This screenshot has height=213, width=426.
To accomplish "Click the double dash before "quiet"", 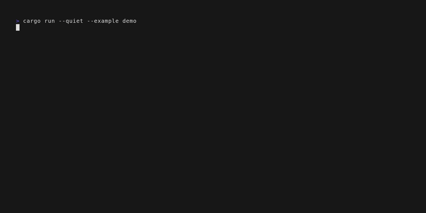I will tap(62, 21).
